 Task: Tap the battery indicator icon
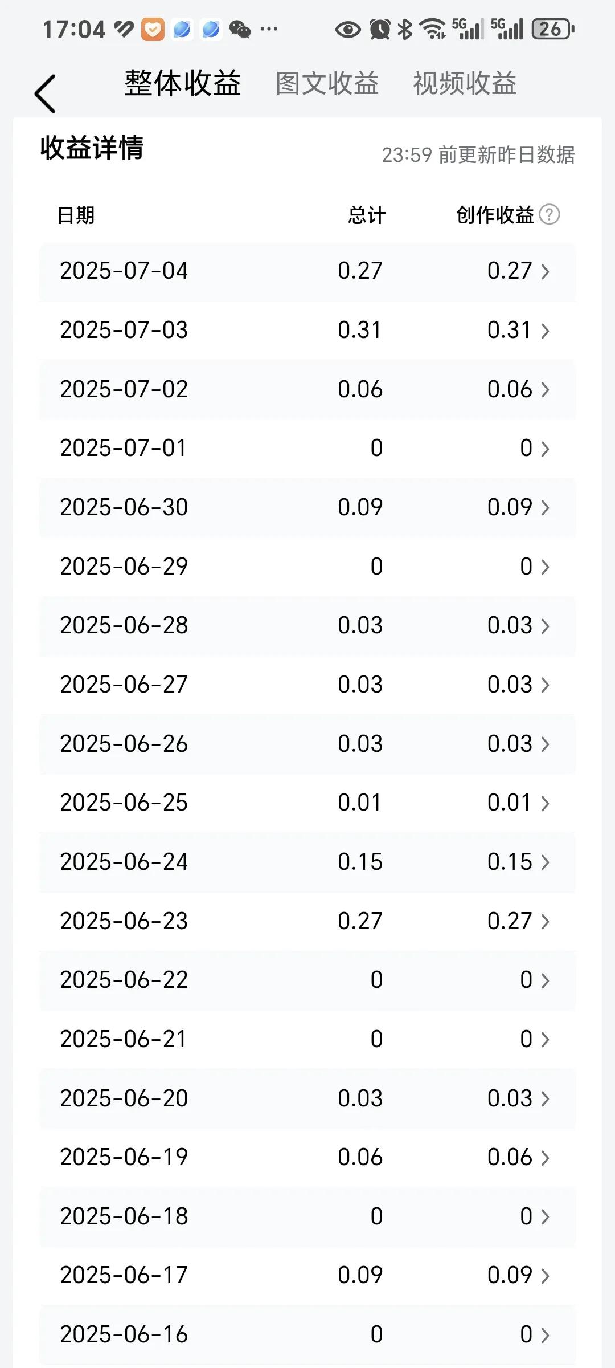point(552,29)
